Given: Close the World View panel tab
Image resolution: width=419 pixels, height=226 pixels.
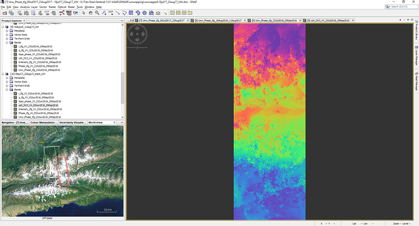Looking at the screenshot, I should click(114, 122).
